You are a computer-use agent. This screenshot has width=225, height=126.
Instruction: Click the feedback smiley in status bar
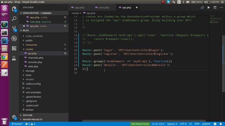point(215,124)
